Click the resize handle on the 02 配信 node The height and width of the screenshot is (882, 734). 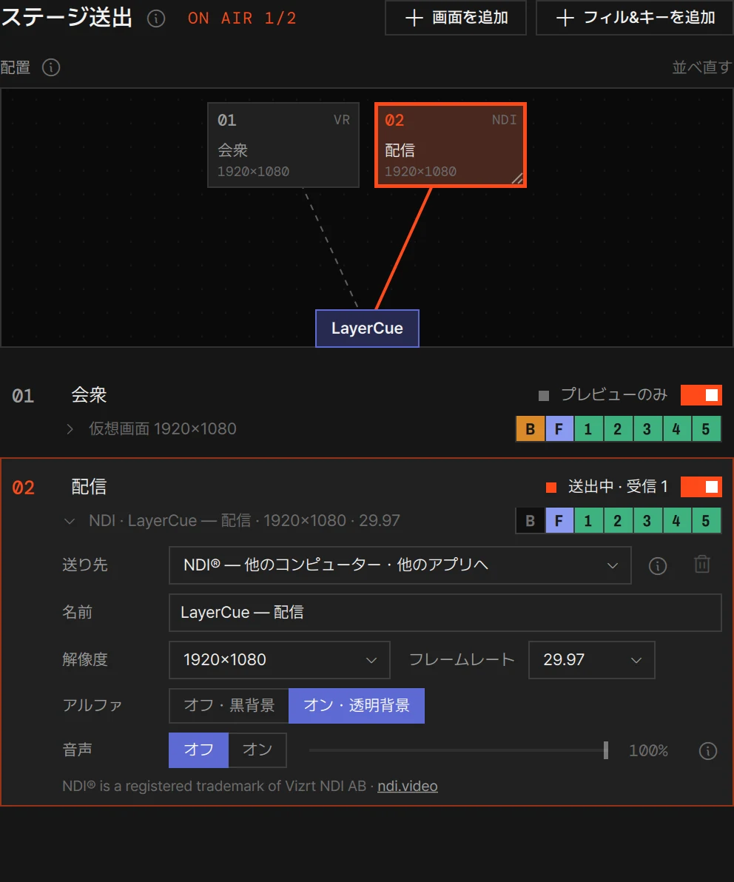point(517,178)
